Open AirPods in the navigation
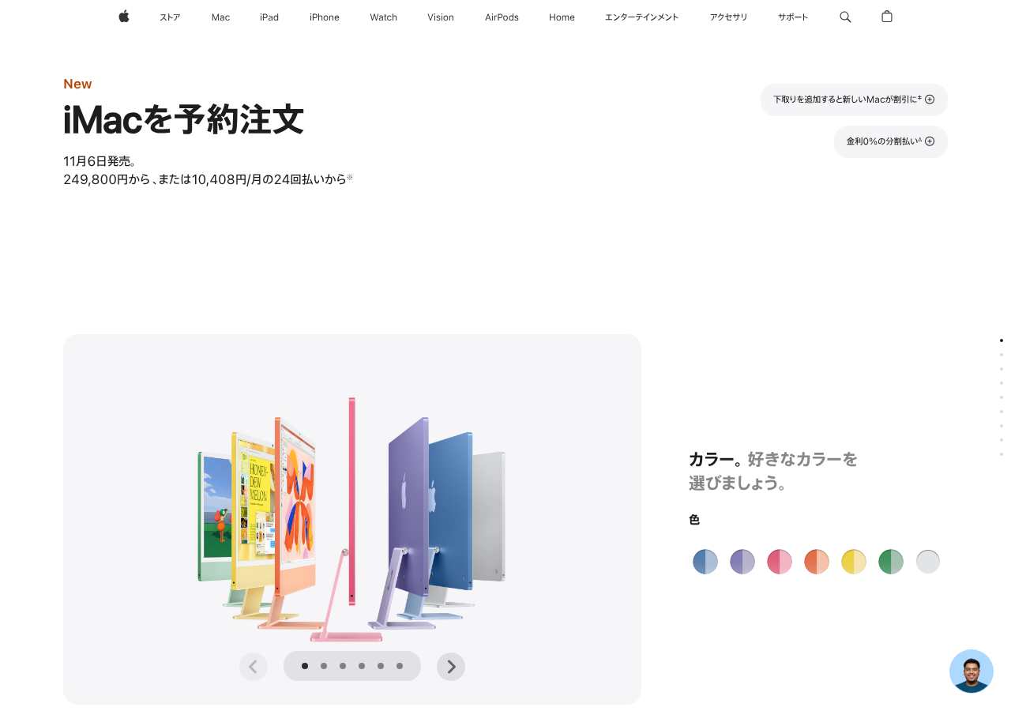This screenshot has width=1011, height=711. (x=502, y=17)
